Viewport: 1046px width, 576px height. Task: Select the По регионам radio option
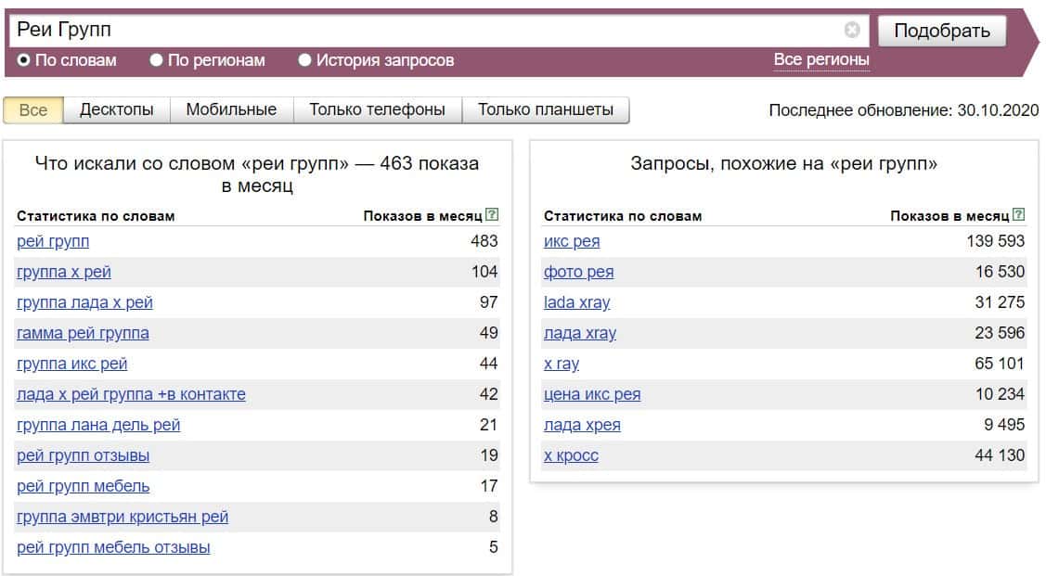pyautogui.click(x=156, y=60)
